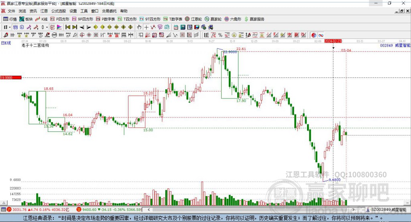Viewport: 411px width, 222px height.
Task: Open the 公式选股 menu
Action: [59, 11]
